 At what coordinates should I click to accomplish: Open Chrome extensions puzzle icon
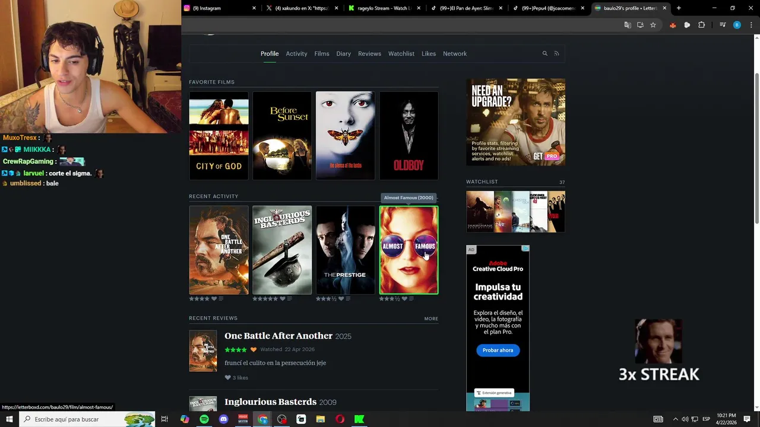click(x=702, y=25)
